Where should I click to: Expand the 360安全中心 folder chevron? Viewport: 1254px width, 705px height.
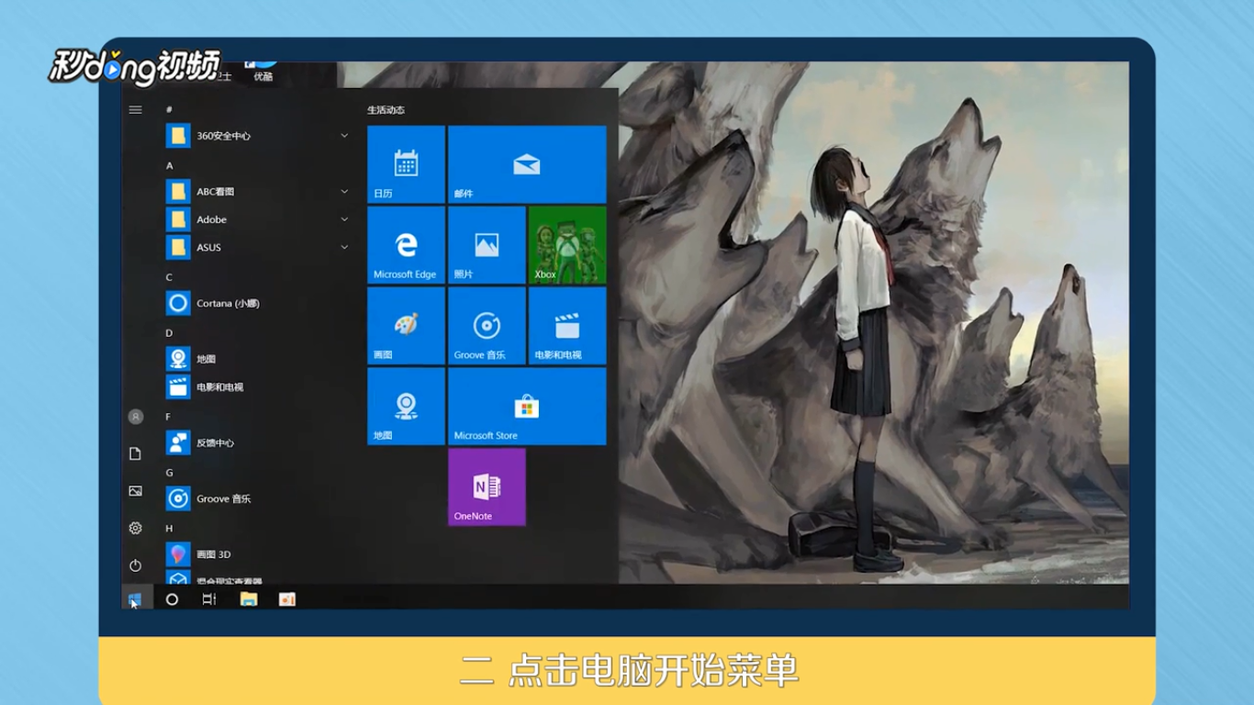point(344,136)
